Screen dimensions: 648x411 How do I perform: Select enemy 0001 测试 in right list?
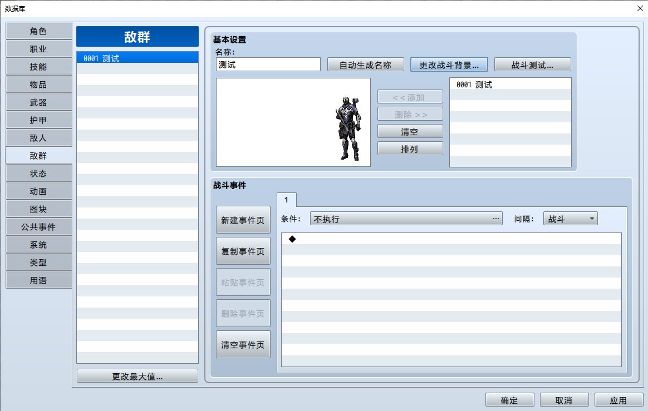(x=510, y=85)
